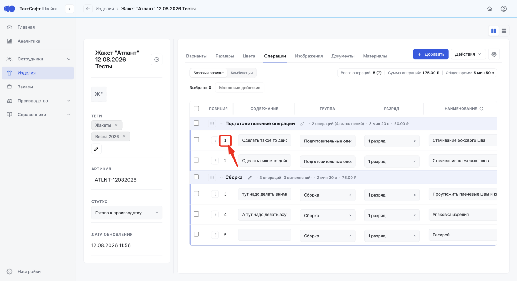Select all operations with header checkbox
The height and width of the screenshot is (281, 517).
tap(196, 108)
